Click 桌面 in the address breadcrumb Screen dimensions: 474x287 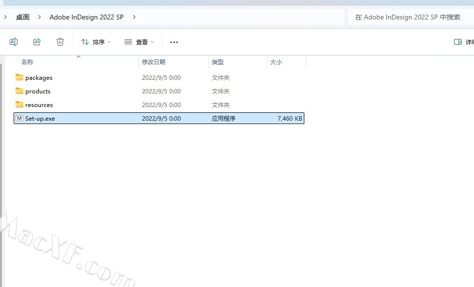point(23,17)
